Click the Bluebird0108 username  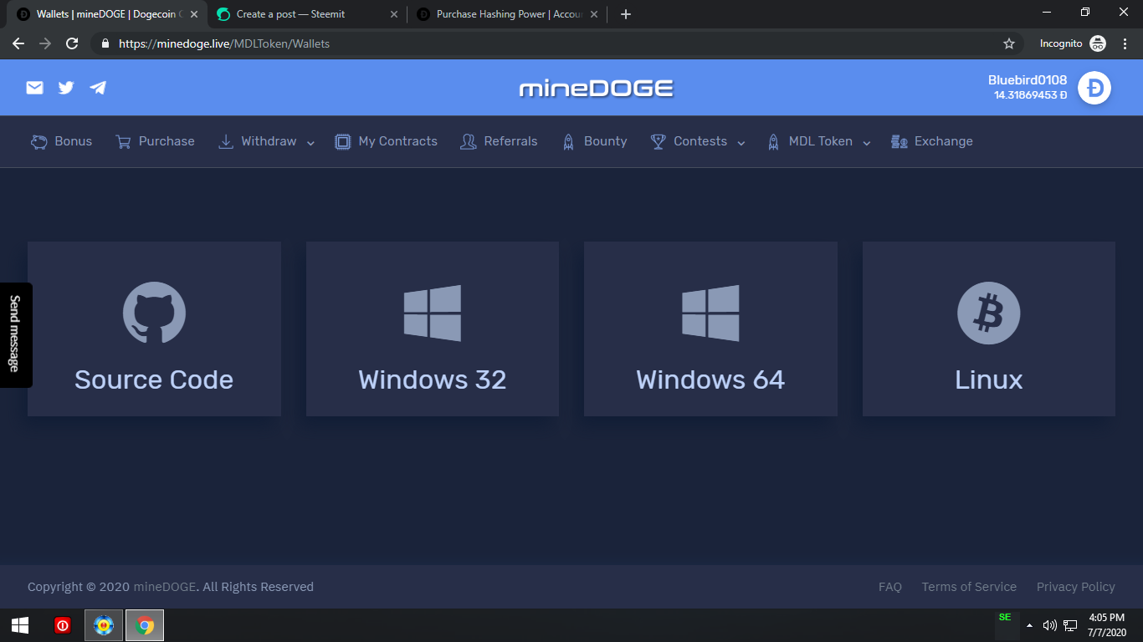click(x=1028, y=80)
